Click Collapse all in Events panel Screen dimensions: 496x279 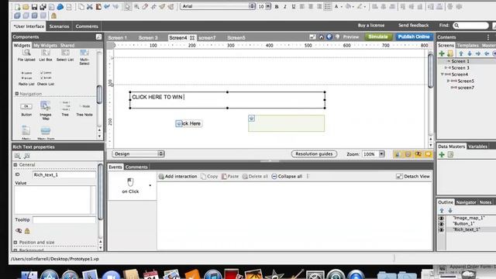point(287,176)
